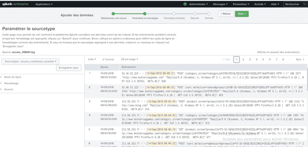Viewport: 308px width, 147px height.
Task: Click row number 2 in event list
Action: [x=90, y=87]
